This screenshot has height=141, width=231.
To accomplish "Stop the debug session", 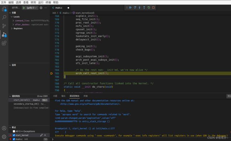I will click(154, 7).
